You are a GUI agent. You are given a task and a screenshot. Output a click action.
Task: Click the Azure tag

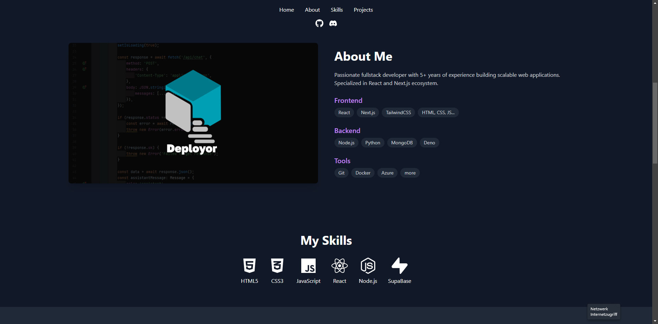click(388, 173)
